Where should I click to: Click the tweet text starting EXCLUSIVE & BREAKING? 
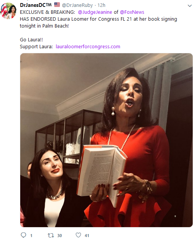pos(98,19)
